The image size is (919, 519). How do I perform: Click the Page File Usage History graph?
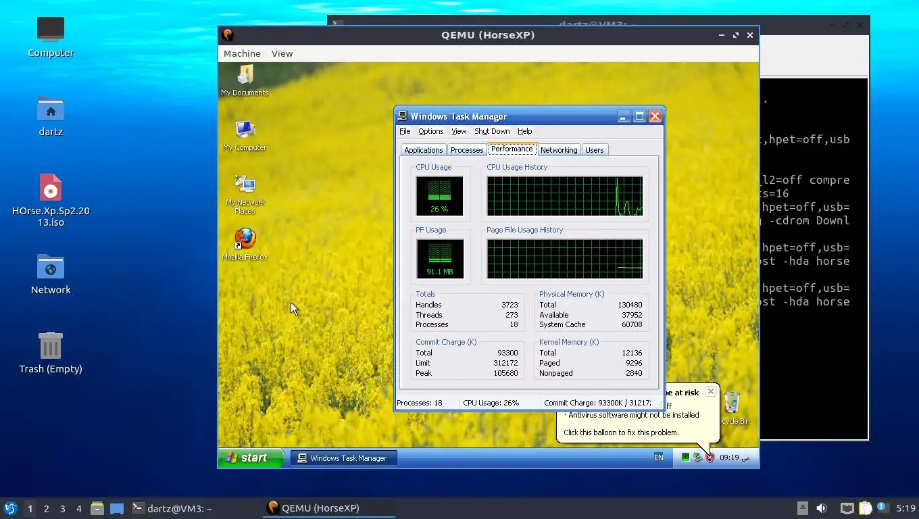click(x=565, y=259)
